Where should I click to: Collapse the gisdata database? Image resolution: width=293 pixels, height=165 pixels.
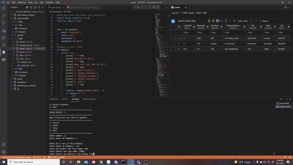[11, 35]
